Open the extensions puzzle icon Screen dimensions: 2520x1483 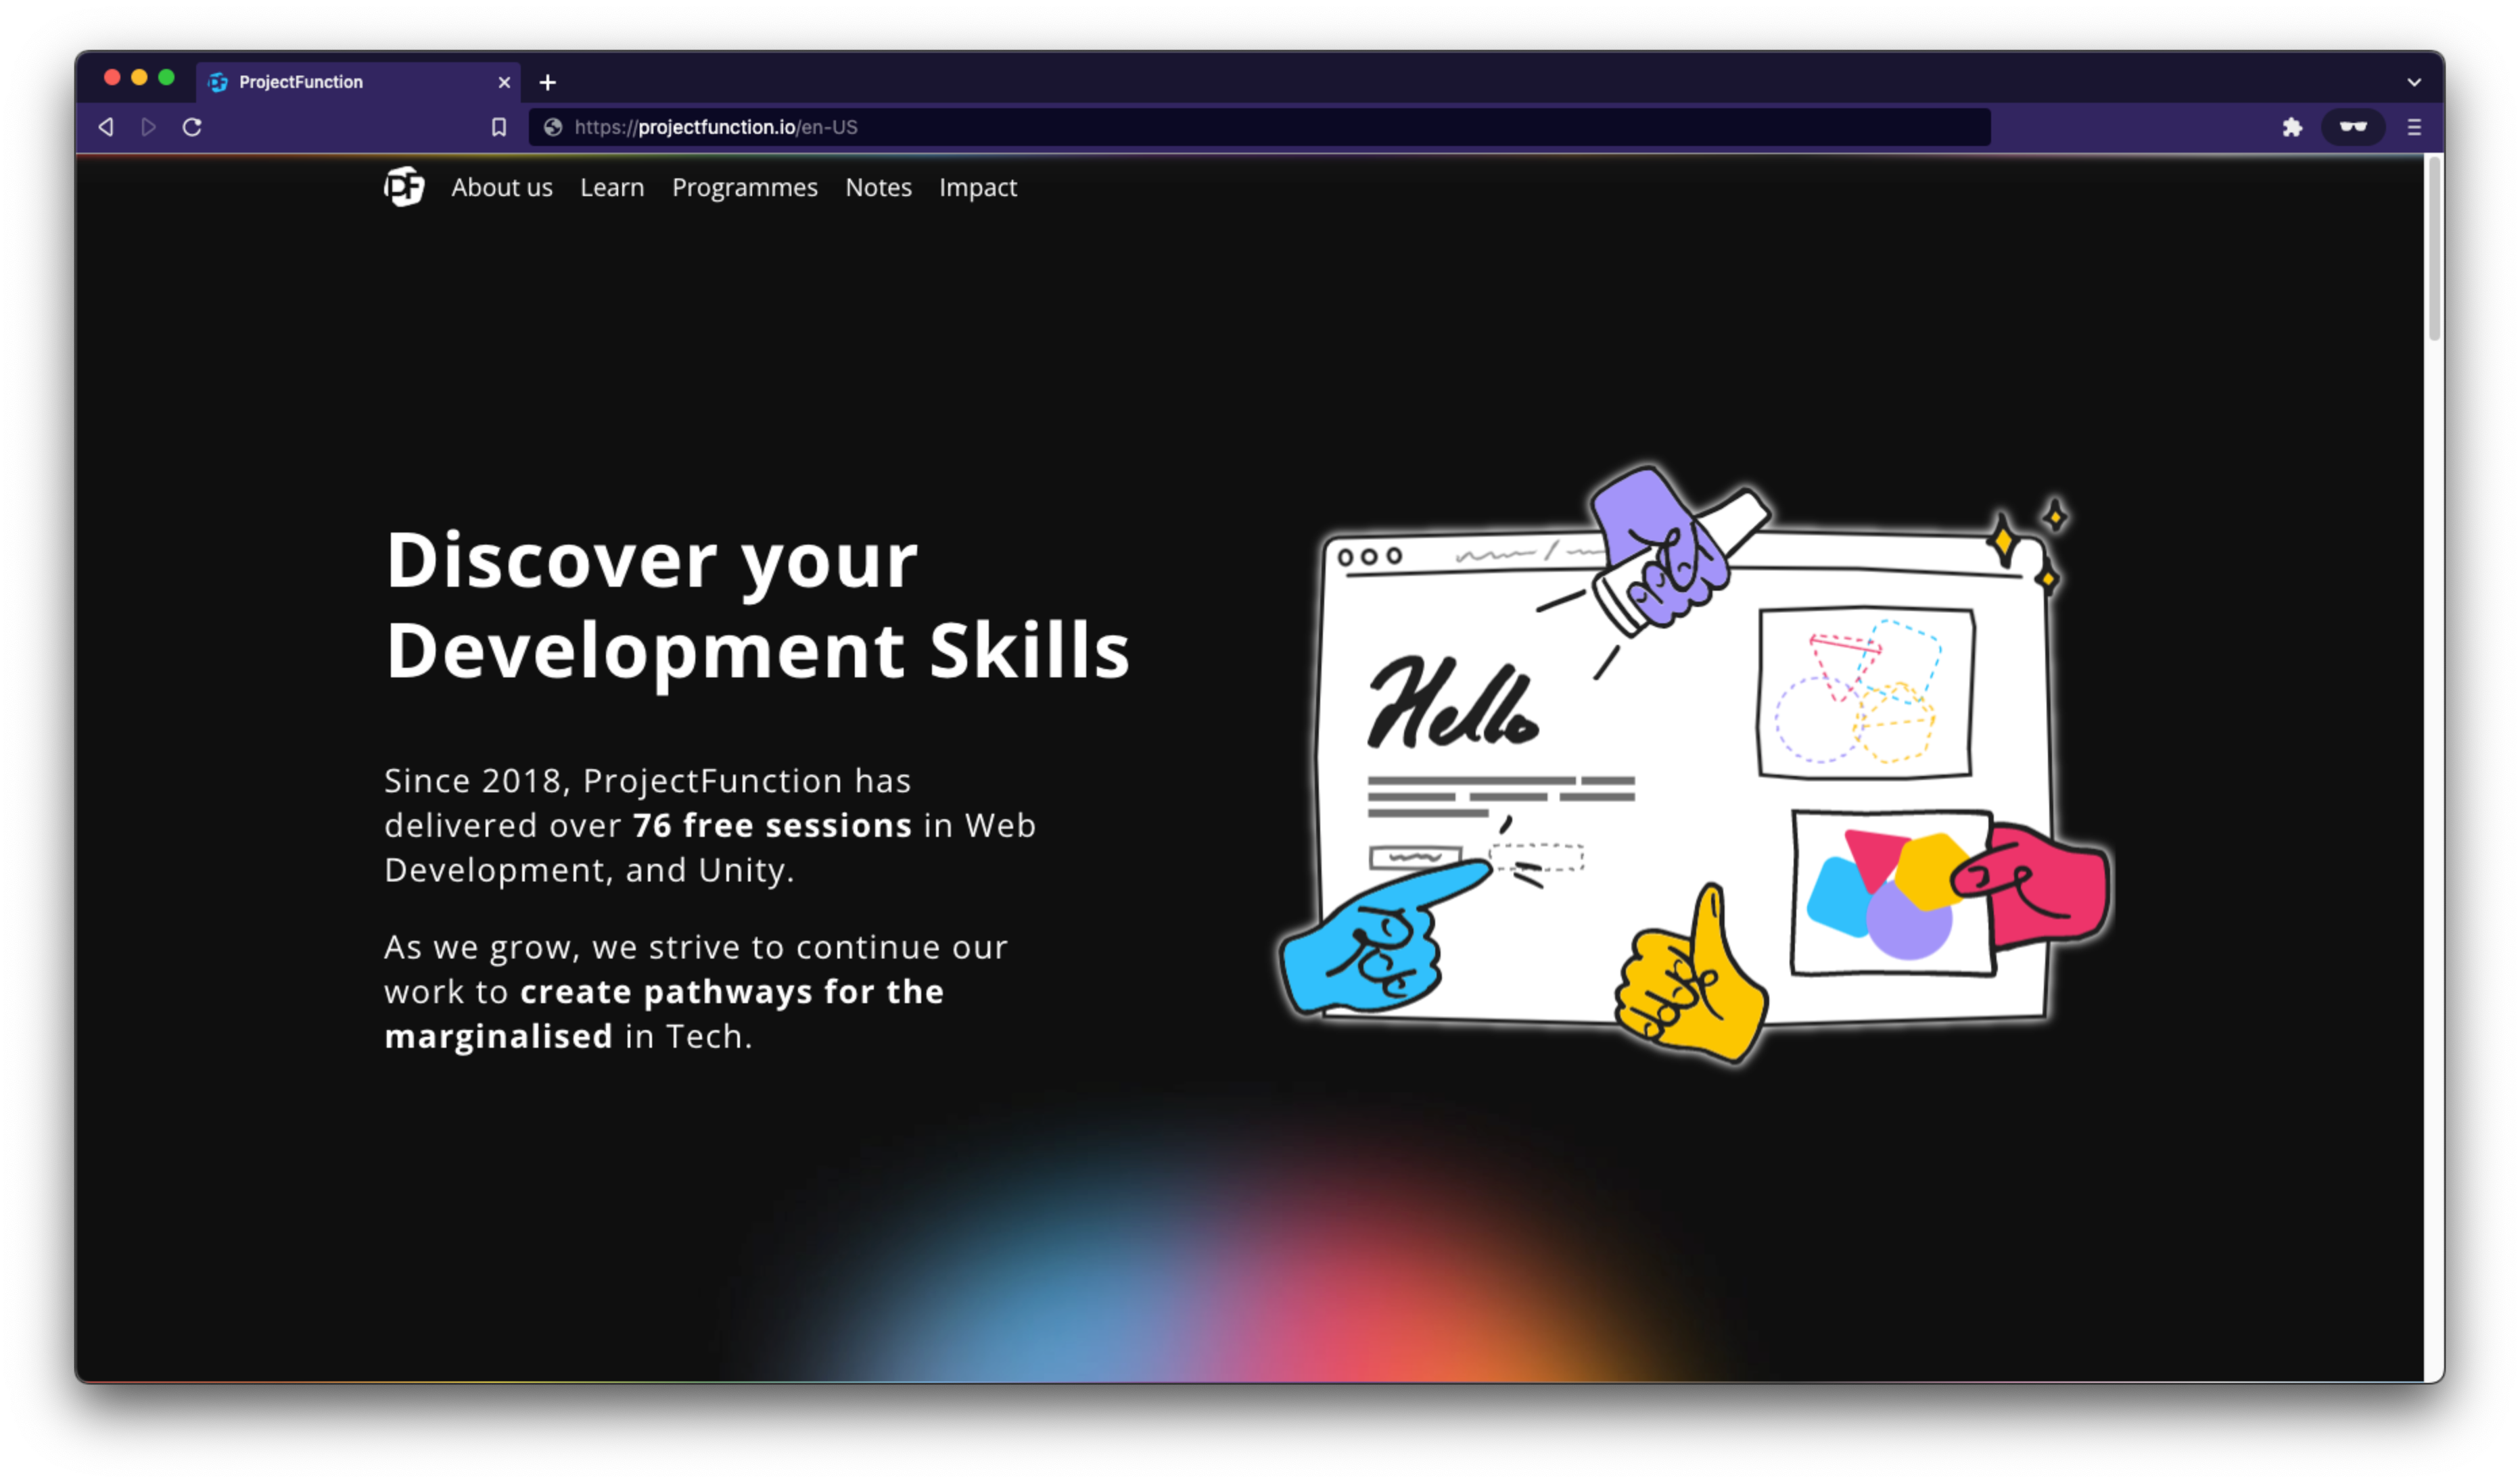tap(2292, 127)
